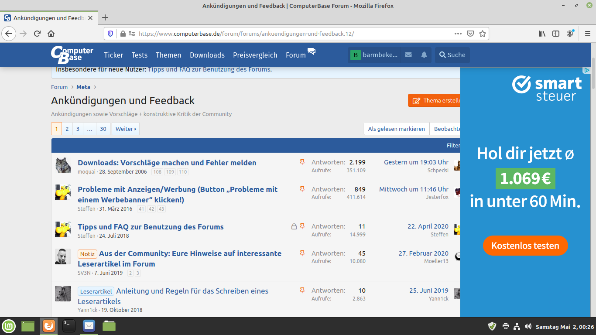Create a new thread with Thema erstellen
The width and height of the screenshot is (596, 335).
click(x=435, y=100)
